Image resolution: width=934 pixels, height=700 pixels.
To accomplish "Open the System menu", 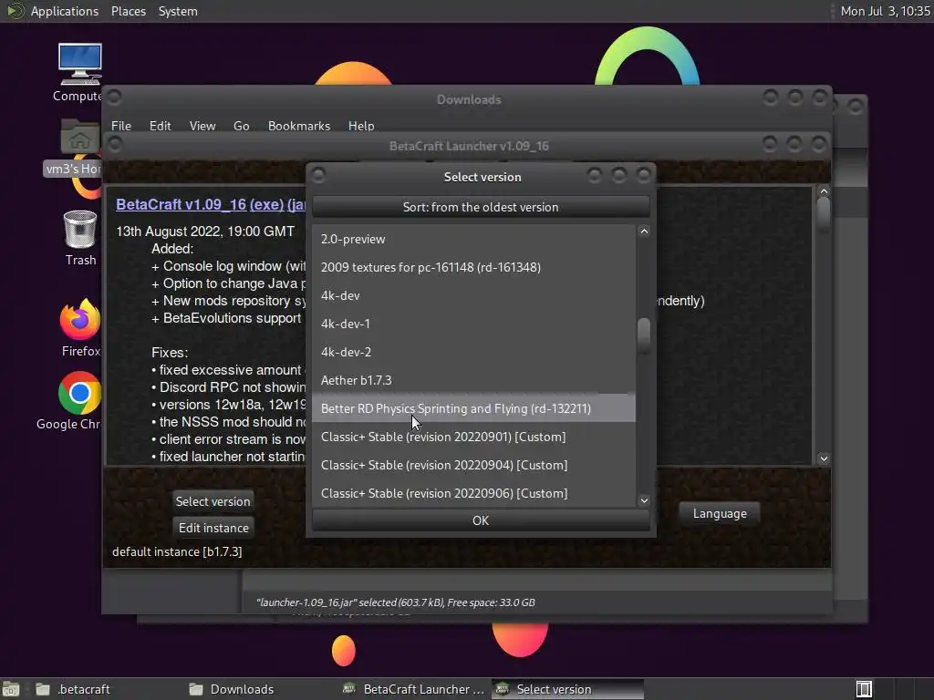I will pos(178,11).
